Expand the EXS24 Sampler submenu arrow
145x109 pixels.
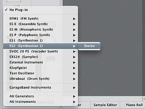(x=74, y=57)
